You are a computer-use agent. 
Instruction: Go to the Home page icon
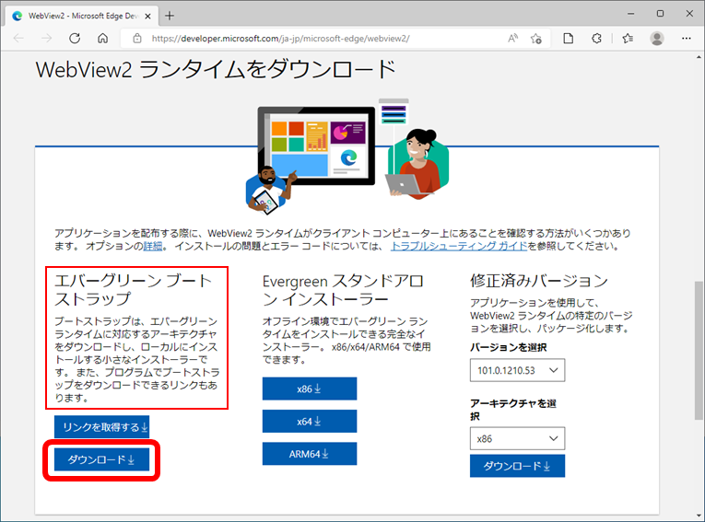[102, 38]
